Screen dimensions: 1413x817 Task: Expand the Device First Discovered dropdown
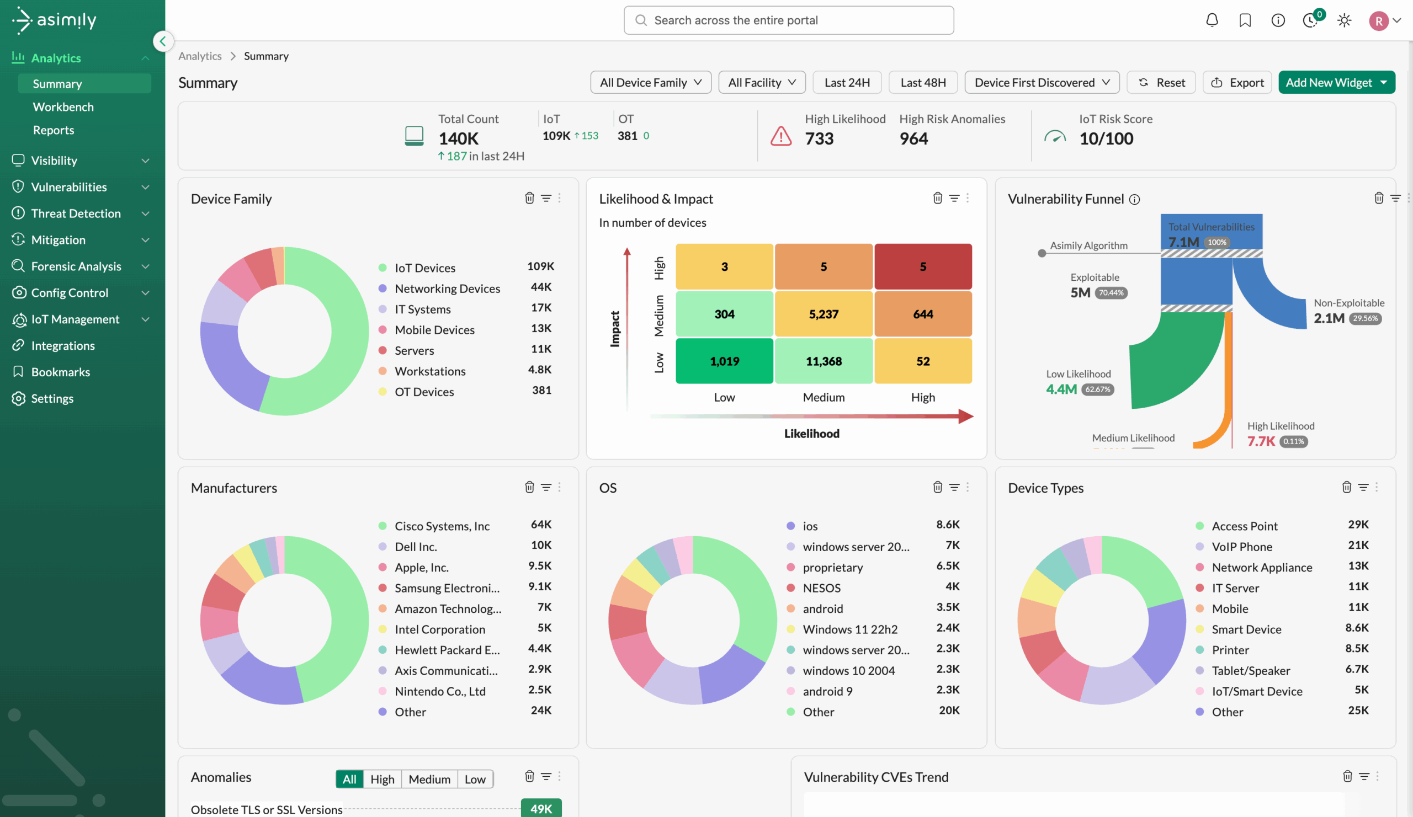1041,82
